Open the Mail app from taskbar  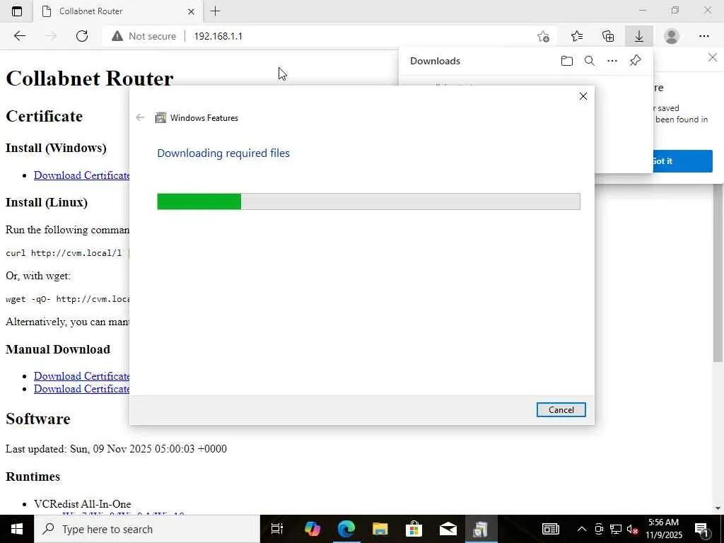(448, 529)
